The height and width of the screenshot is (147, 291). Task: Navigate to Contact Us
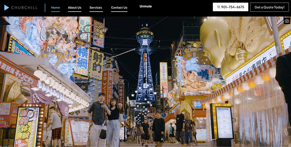coord(119,8)
